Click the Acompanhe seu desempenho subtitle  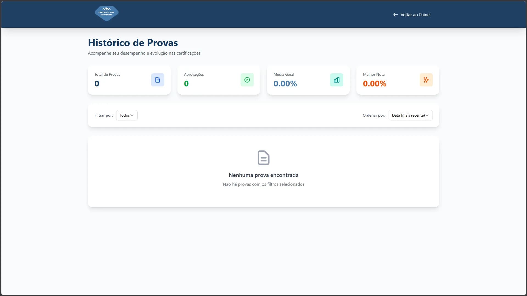pos(144,53)
